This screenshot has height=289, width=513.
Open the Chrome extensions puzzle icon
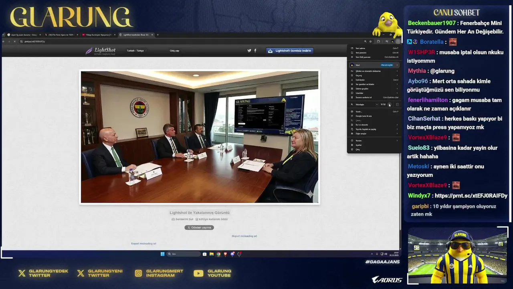tap(378, 41)
